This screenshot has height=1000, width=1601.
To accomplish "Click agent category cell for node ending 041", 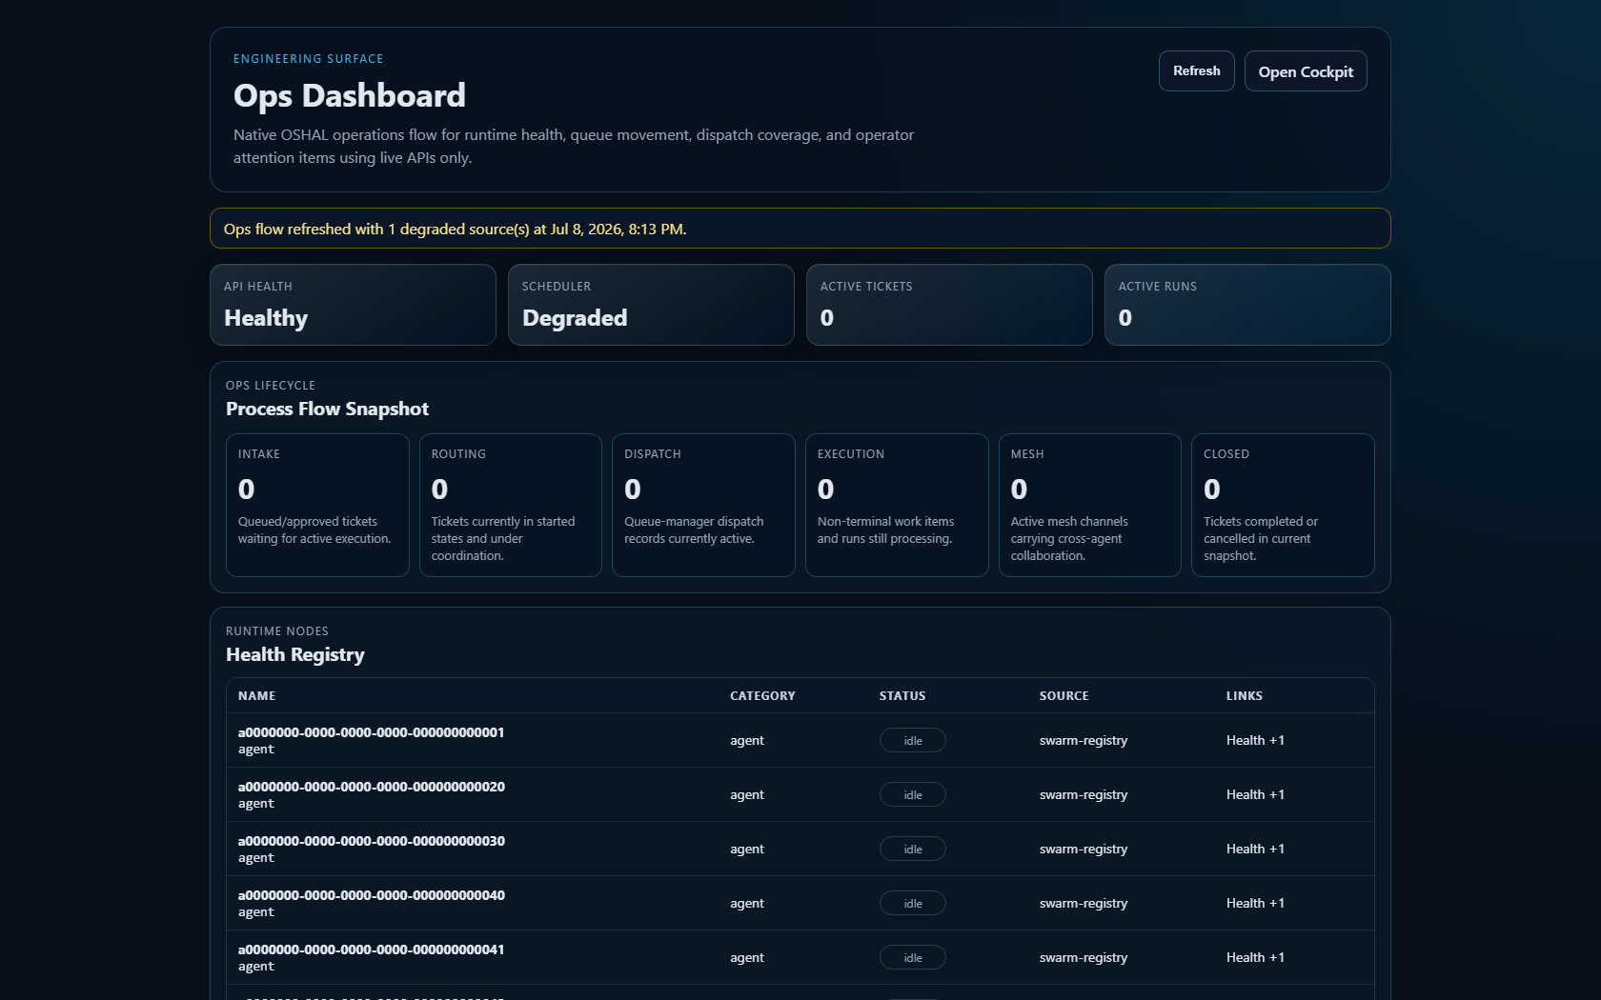I will coord(747,957).
